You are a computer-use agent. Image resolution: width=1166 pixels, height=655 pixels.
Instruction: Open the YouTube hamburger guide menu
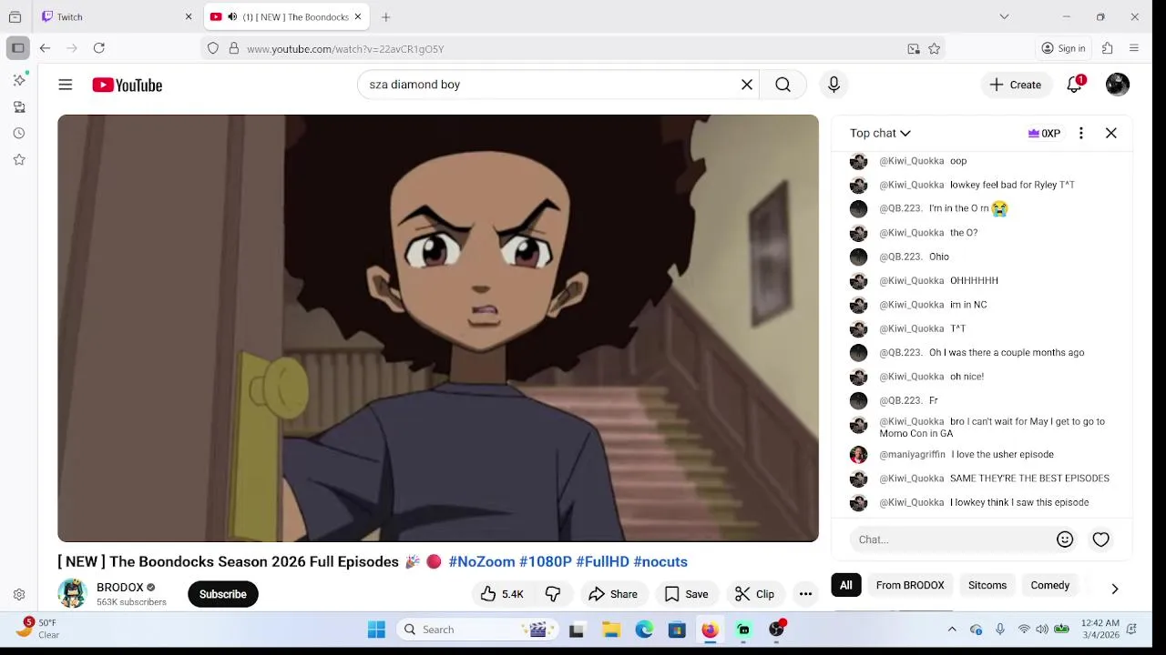coord(66,85)
